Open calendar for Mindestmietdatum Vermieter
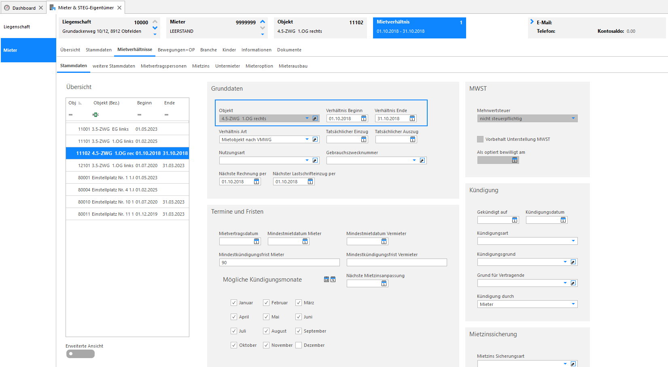The image size is (668, 367). point(384,242)
